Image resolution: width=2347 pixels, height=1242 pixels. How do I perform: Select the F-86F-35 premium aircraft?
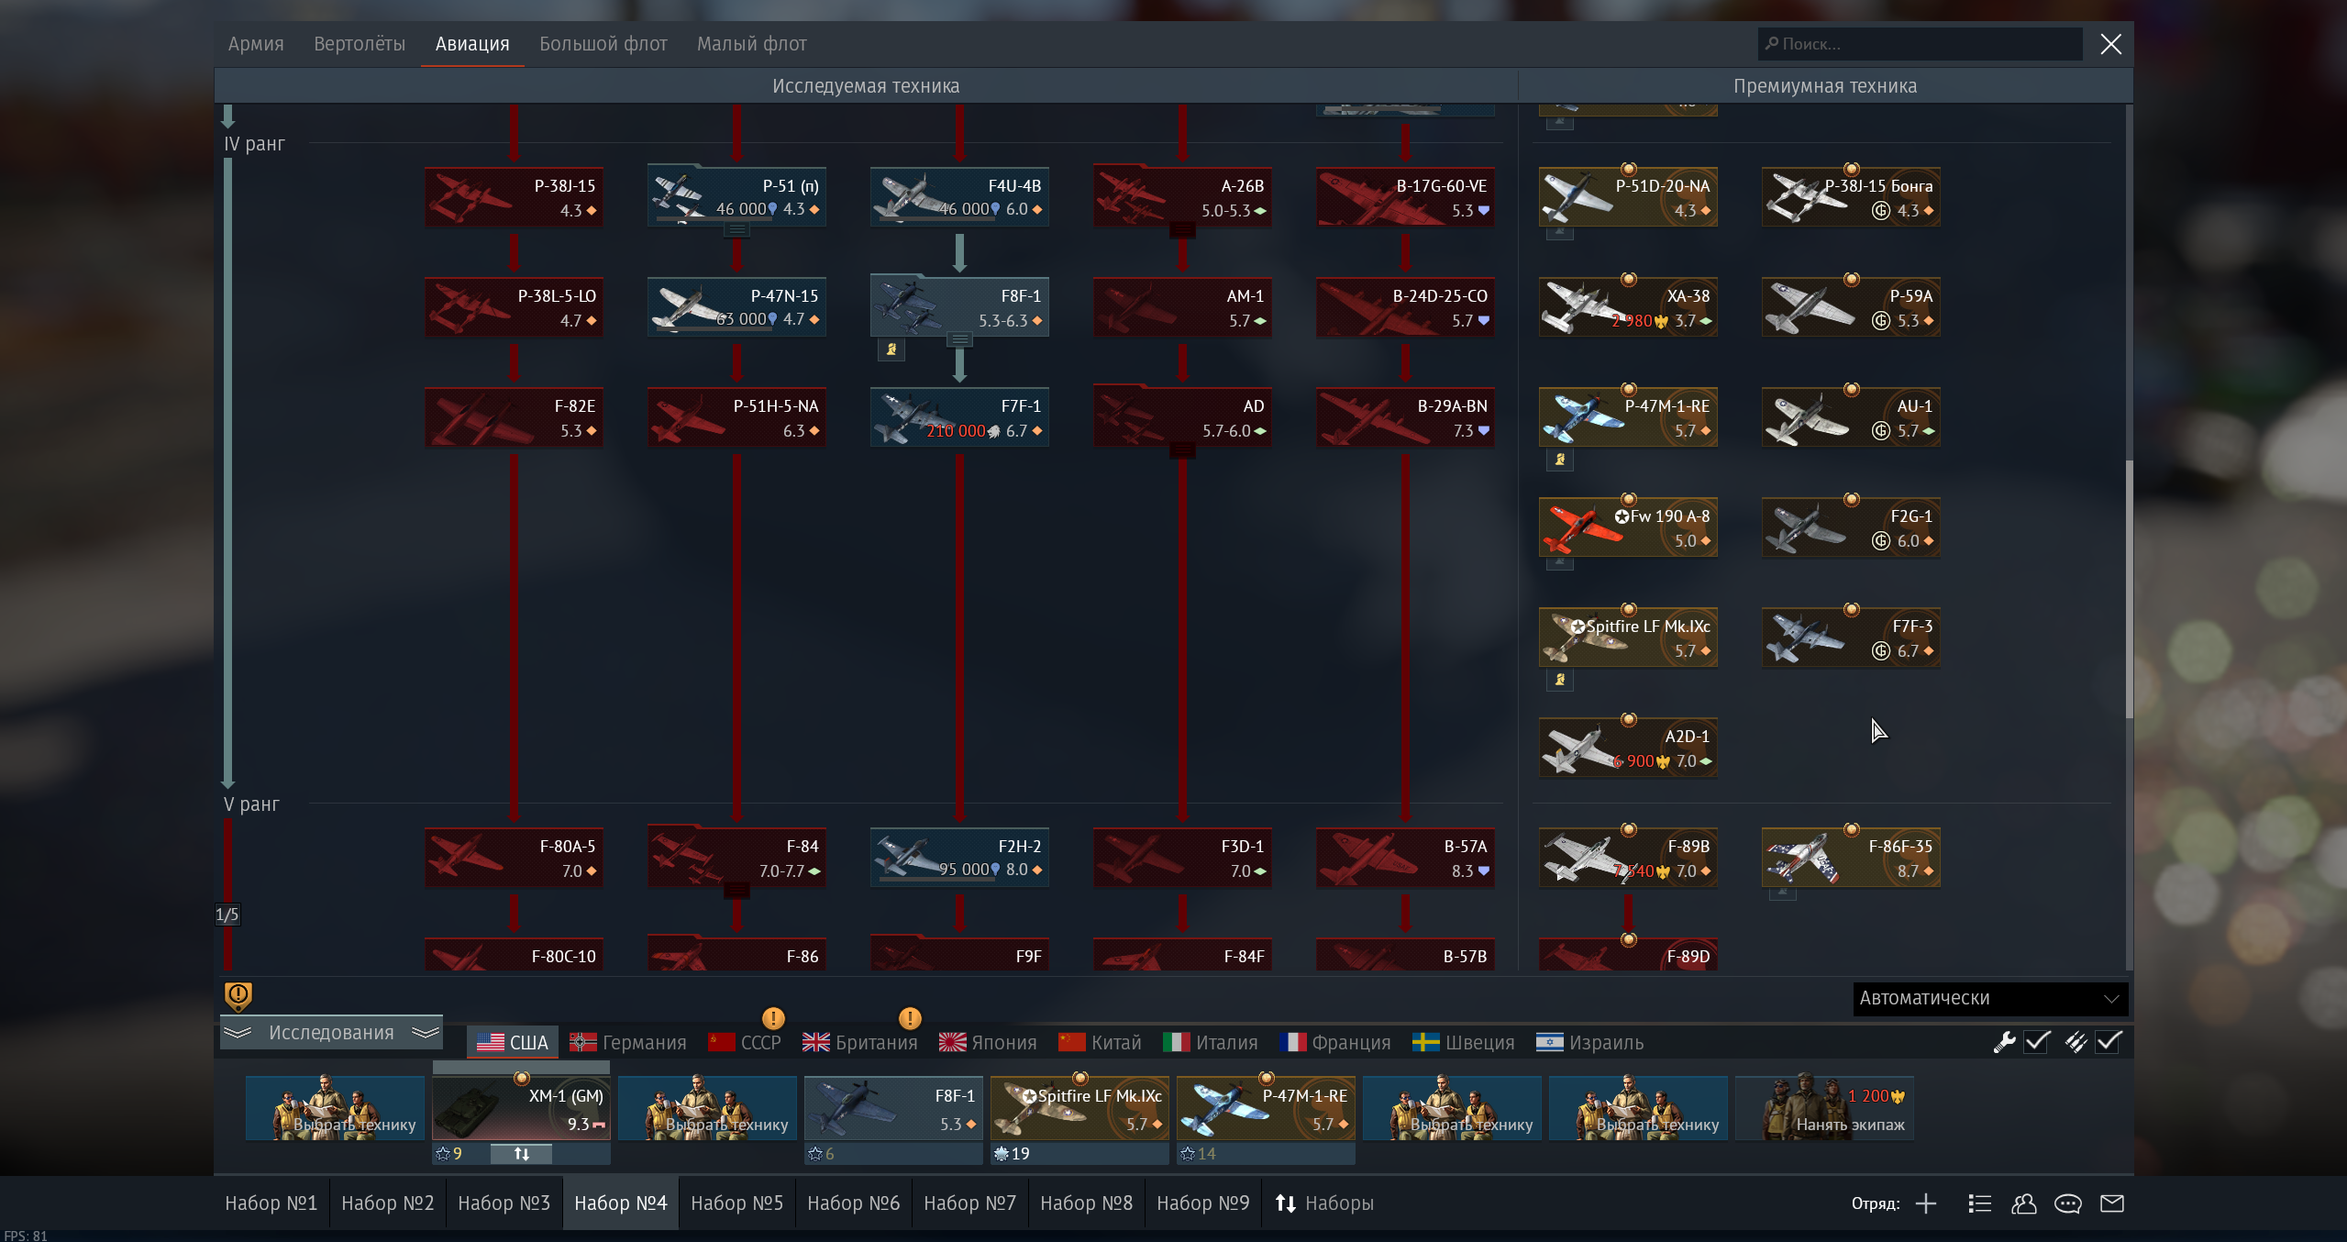click(1851, 858)
